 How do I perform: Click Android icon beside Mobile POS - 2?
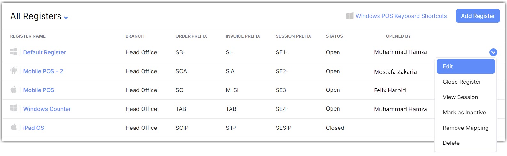coord(13,70)
